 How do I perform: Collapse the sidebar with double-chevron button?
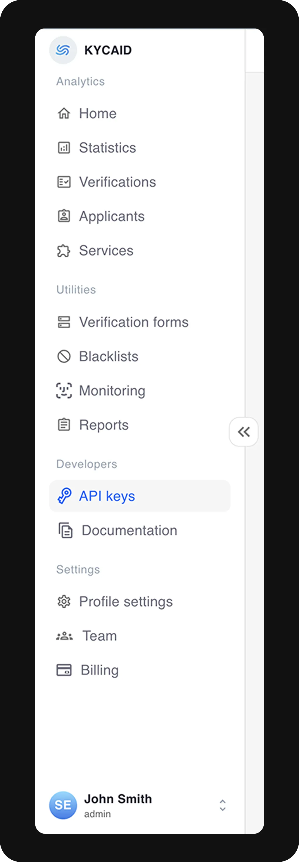pos(243,432)
